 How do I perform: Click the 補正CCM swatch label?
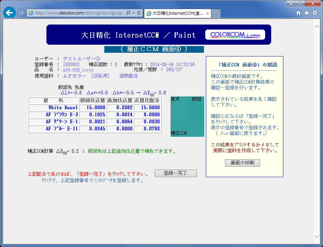click(179, 133)
